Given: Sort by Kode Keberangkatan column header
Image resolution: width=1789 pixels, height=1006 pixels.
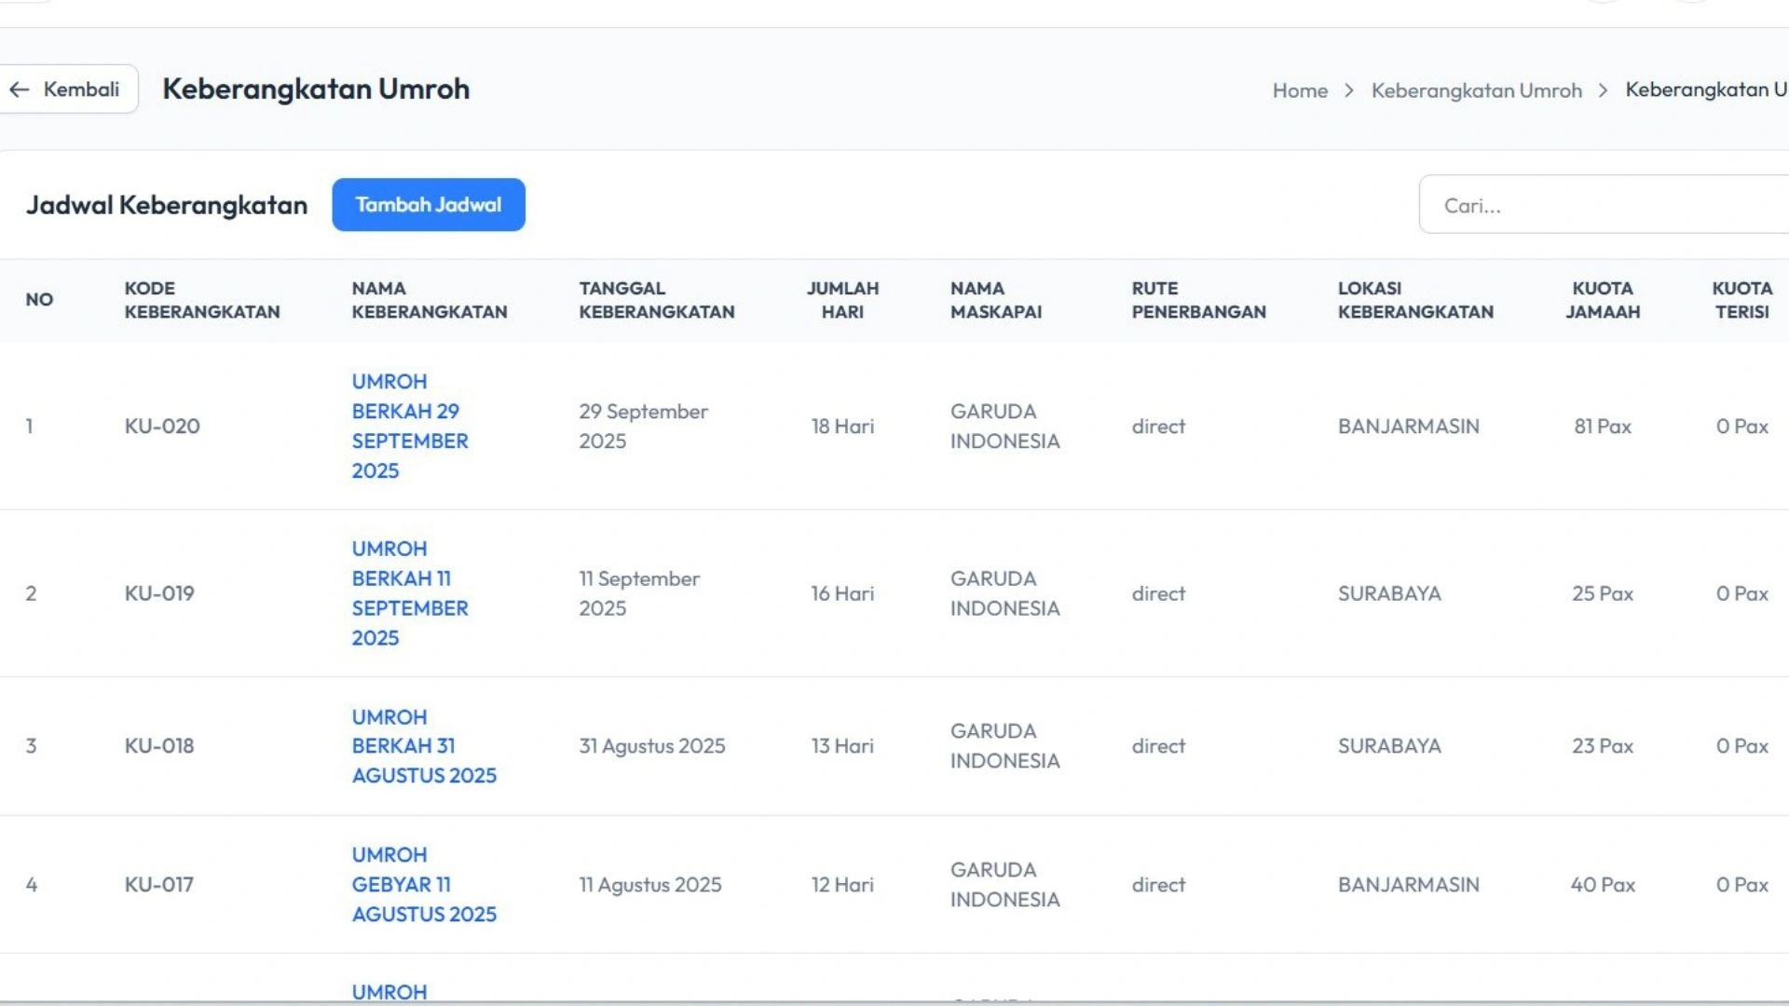Looking at the screenshot, I should coord(201,300).
